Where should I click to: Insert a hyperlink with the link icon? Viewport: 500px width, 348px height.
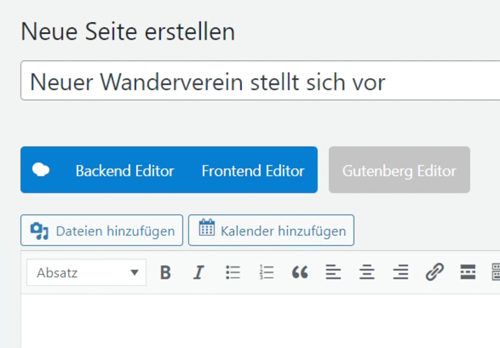(434, 273)
